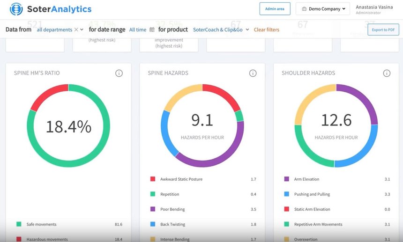The image size is (403, 242).
Task: Click the SHOULDER HAZARDS card title
Action: (x=308, y=73)
